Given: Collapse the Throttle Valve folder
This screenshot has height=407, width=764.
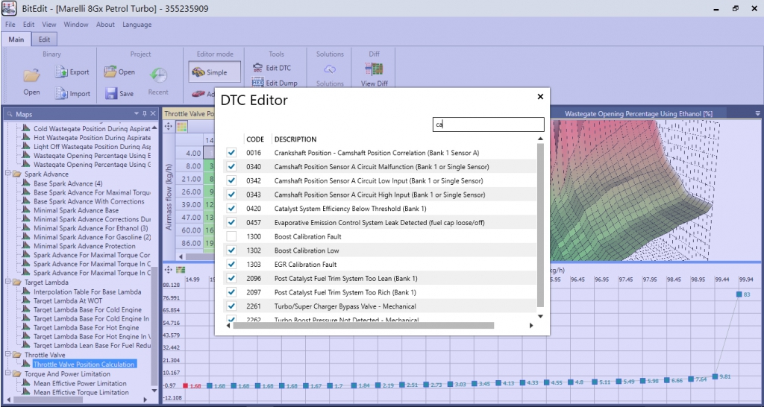Looking at the screenshot, I should pos(7,355).
